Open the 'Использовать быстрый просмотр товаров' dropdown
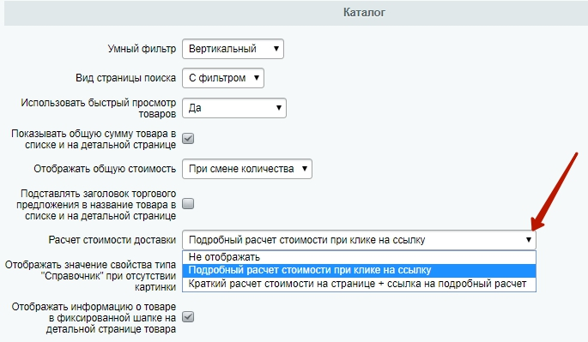Viewport: 588px width, 342px height. tap(234, 108)
